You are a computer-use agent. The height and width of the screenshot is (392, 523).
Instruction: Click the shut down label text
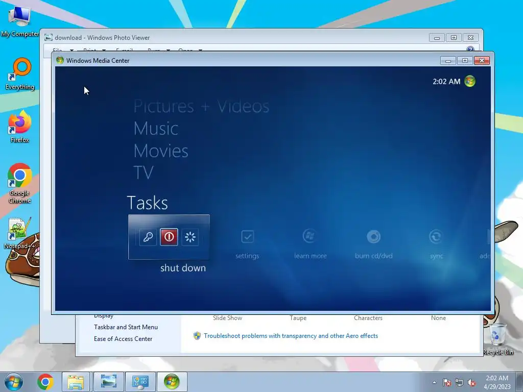(183, 268)
